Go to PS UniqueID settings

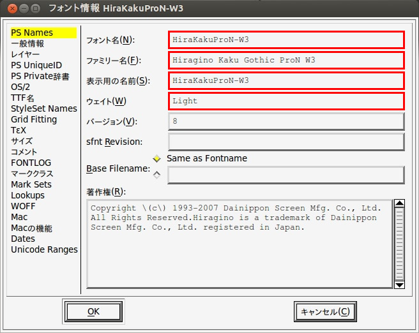tap(36, 65)
